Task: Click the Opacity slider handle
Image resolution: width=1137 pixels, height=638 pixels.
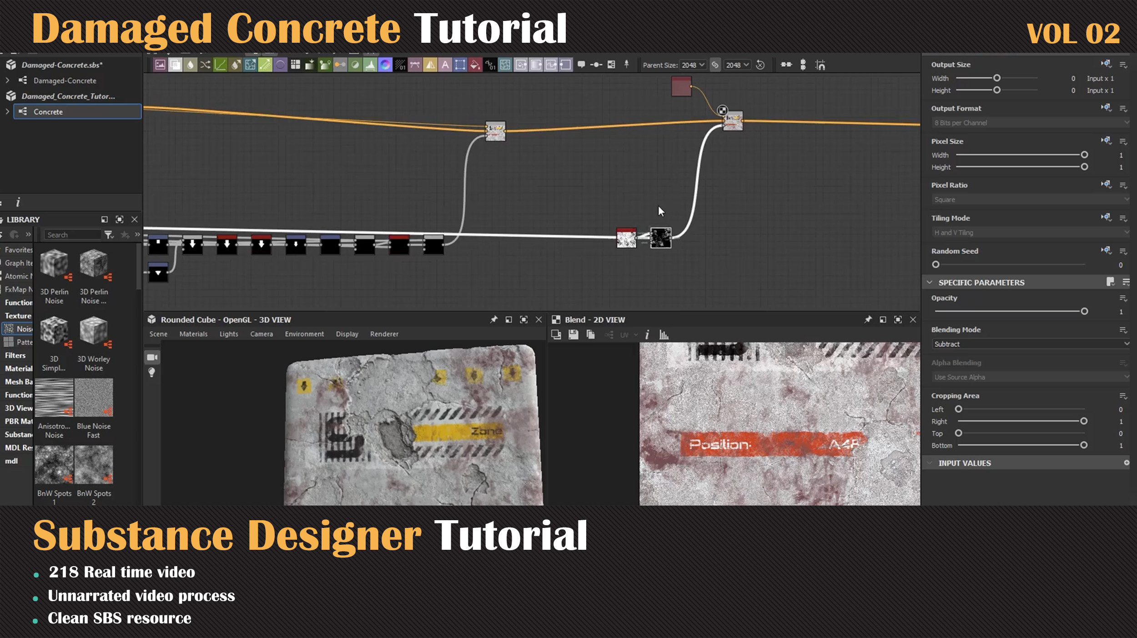Action: coord(1084,311)
